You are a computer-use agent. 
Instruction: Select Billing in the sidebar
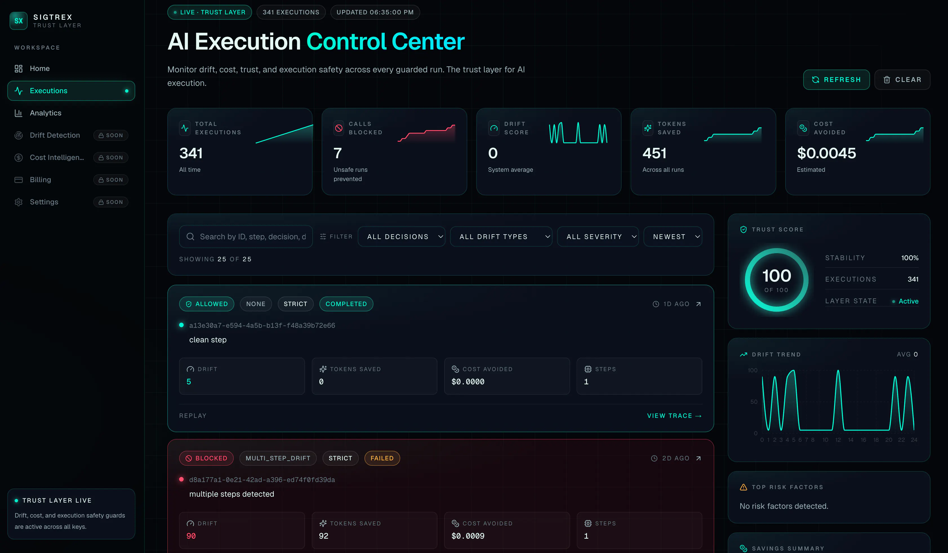[x=71, y=179]
